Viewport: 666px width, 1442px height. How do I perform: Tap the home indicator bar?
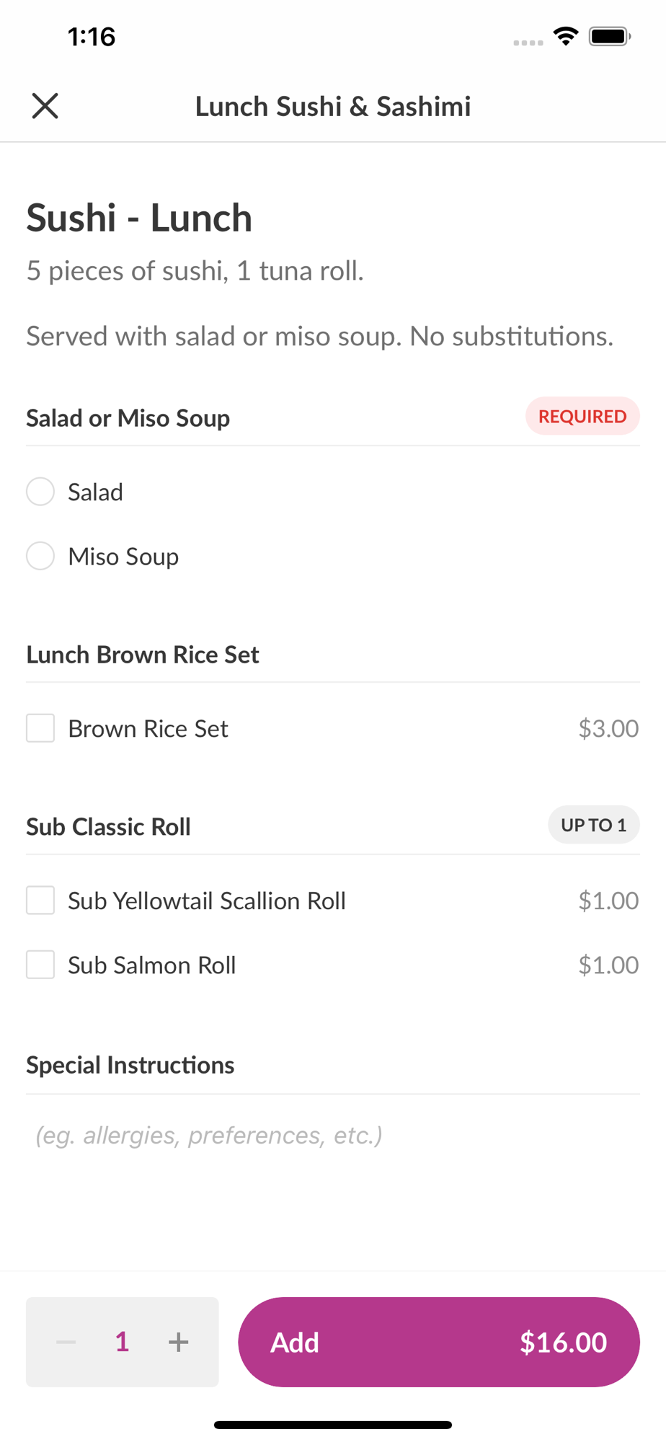click(x=333, y=1425)
